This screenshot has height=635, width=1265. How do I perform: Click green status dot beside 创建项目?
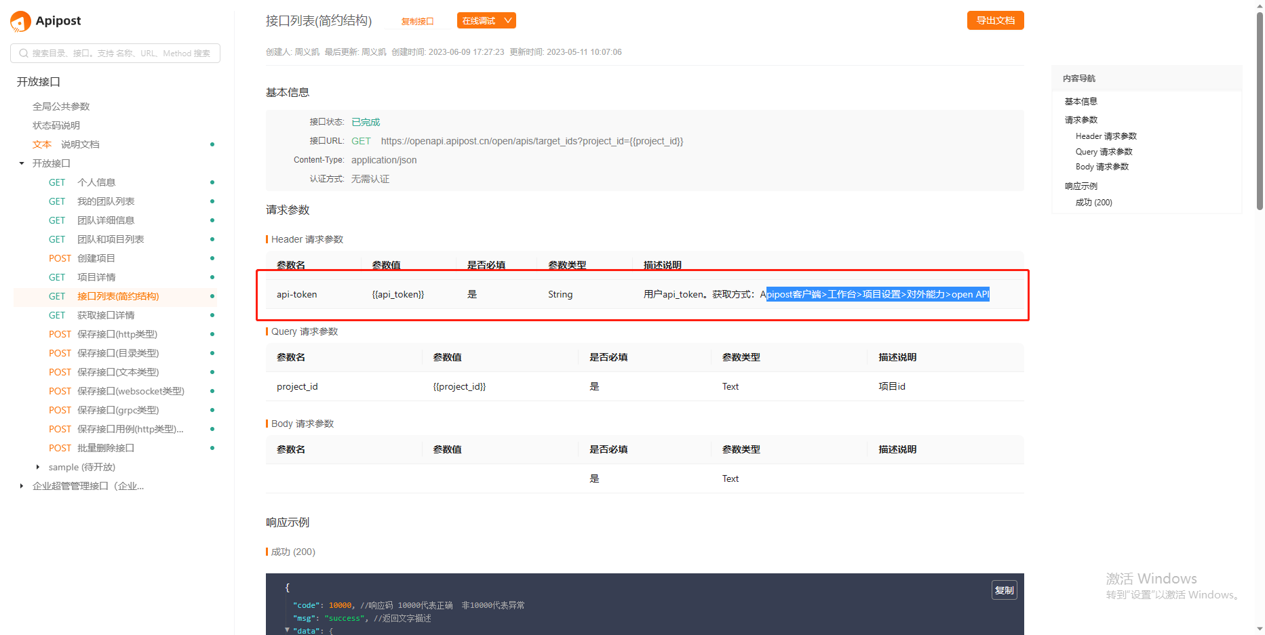212,258
